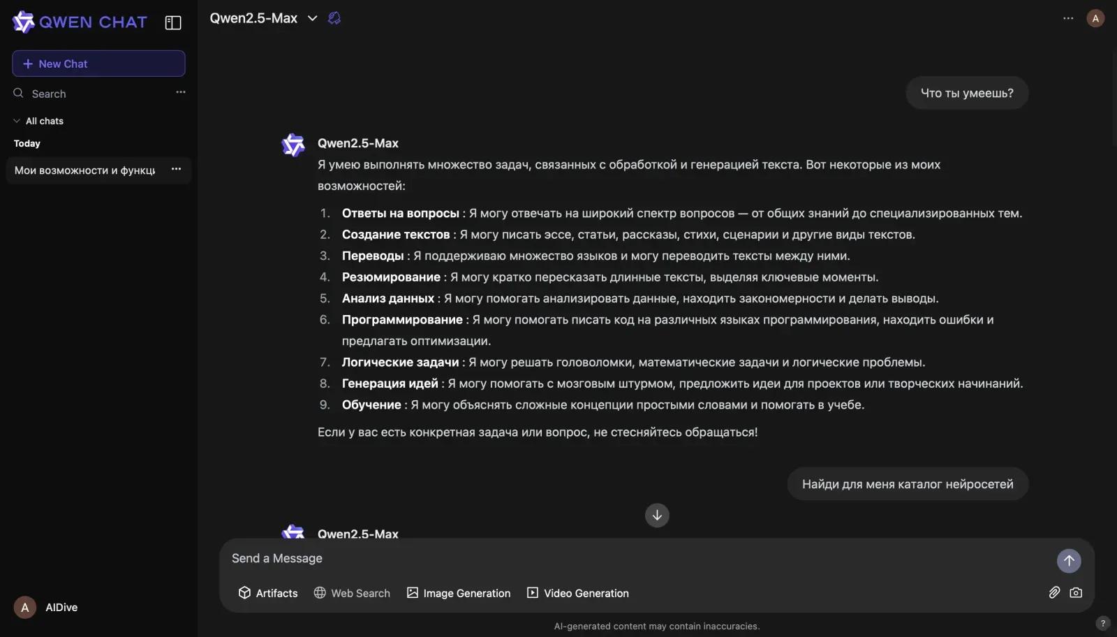Click the paperclip attach file icon
This screenshot has width=1117, height=637.
coord(1054,592)
